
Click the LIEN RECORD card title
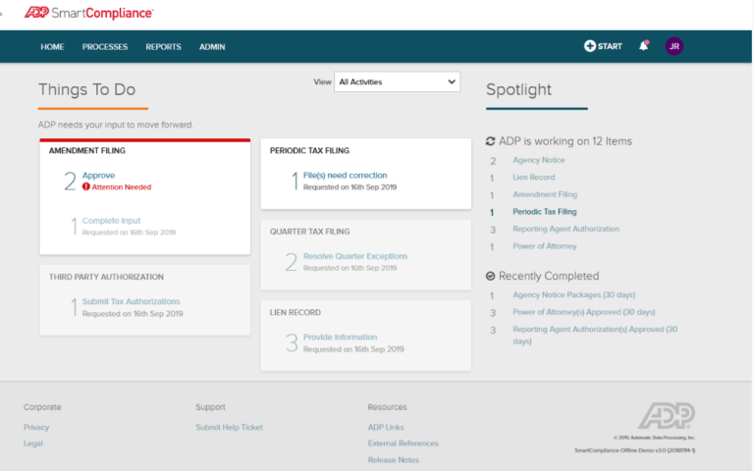pyautogui.click(x=296, y=312)
